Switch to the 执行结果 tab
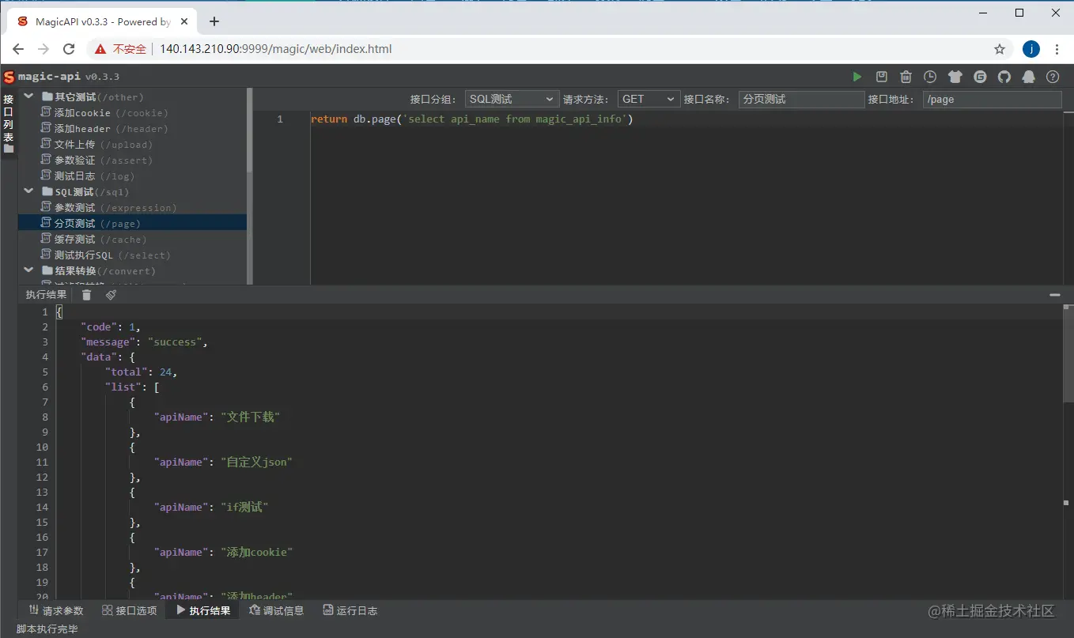Image resolution: width=1074 pixels, height=638 pixels. point(203,610)
